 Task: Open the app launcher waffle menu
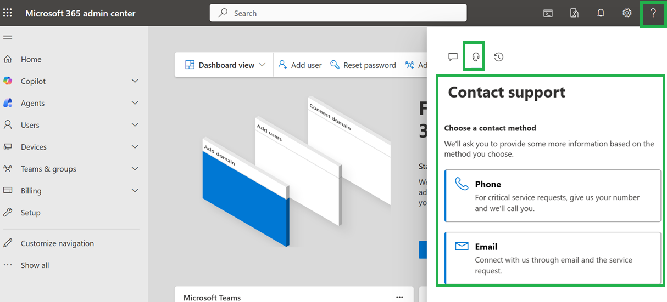(8, 13)
